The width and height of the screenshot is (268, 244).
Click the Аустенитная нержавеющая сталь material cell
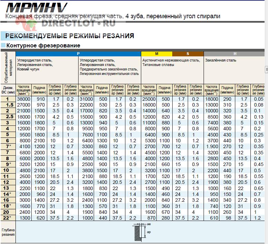(x=171, y=62)
